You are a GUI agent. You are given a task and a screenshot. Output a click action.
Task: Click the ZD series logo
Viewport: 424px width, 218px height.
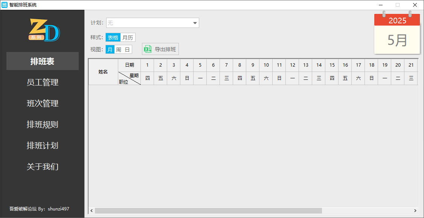44,30
